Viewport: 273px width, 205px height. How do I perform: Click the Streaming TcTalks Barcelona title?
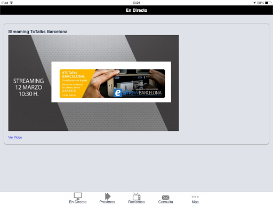point(38,31)
